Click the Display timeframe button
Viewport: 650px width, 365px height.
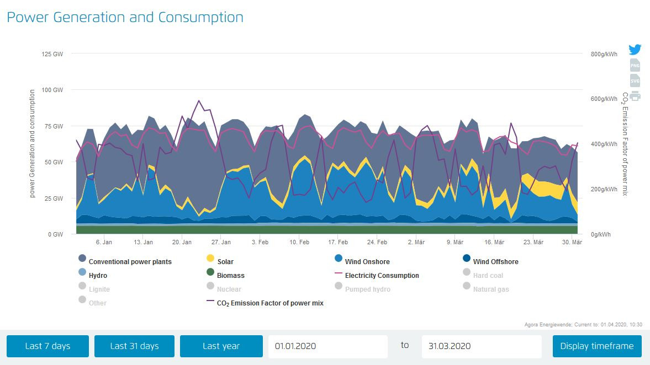pyautogui.click(x=597, y=346)
